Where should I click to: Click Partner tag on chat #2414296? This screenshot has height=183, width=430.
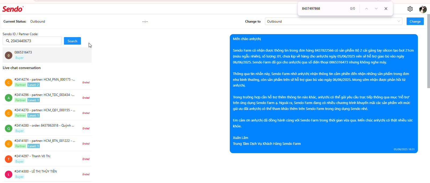coord(20,100)
